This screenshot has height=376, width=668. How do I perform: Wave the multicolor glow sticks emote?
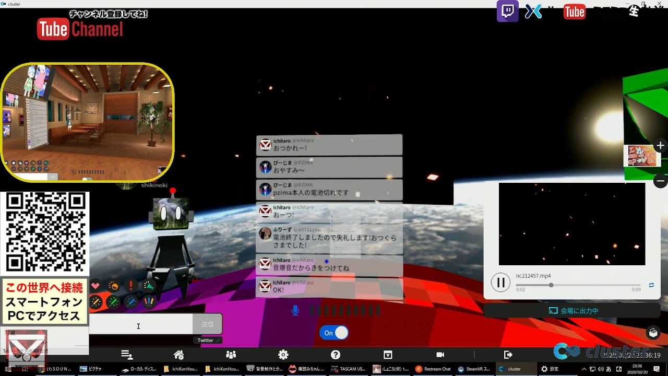149,302
